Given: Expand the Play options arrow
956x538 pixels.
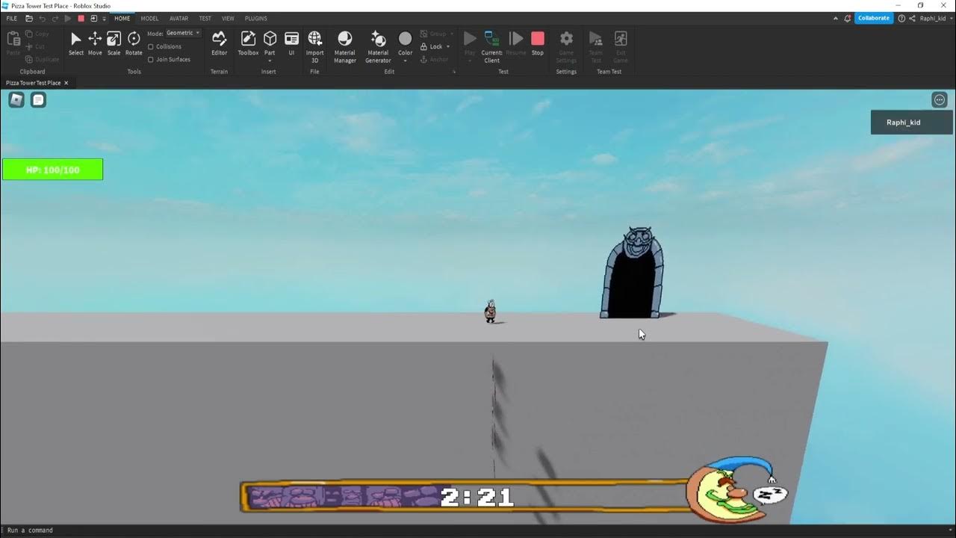Looking at the screenshot, I should tap(470, 61).
